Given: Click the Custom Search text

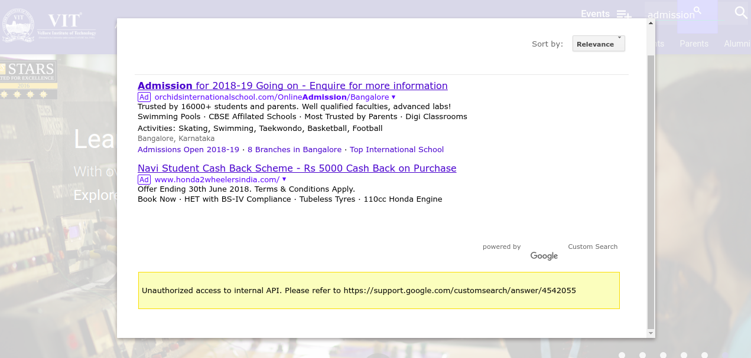Looking at the screenshot, I should point(593,247).
